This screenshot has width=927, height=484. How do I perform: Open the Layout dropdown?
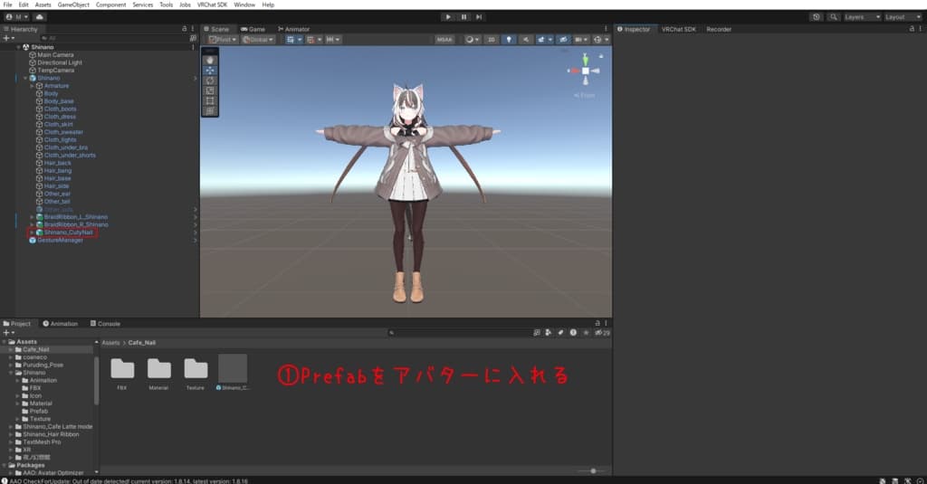903,17
